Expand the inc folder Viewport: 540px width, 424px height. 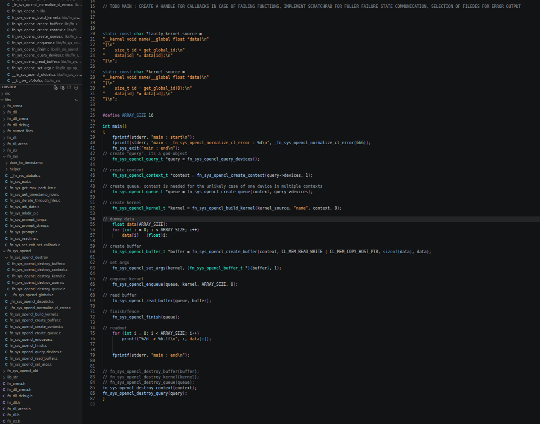[7, 94]
